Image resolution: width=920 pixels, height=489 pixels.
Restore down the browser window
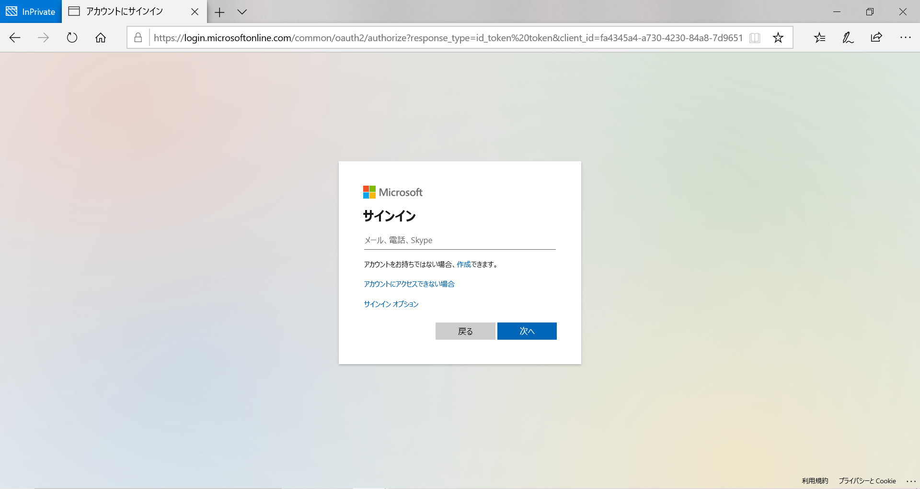[870, 12]
